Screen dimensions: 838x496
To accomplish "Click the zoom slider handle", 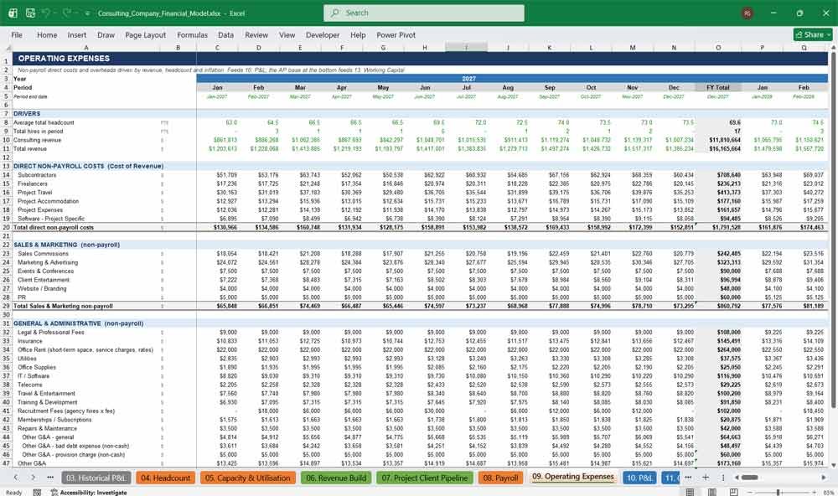I will pyautogui.click(x=779, y=493).
